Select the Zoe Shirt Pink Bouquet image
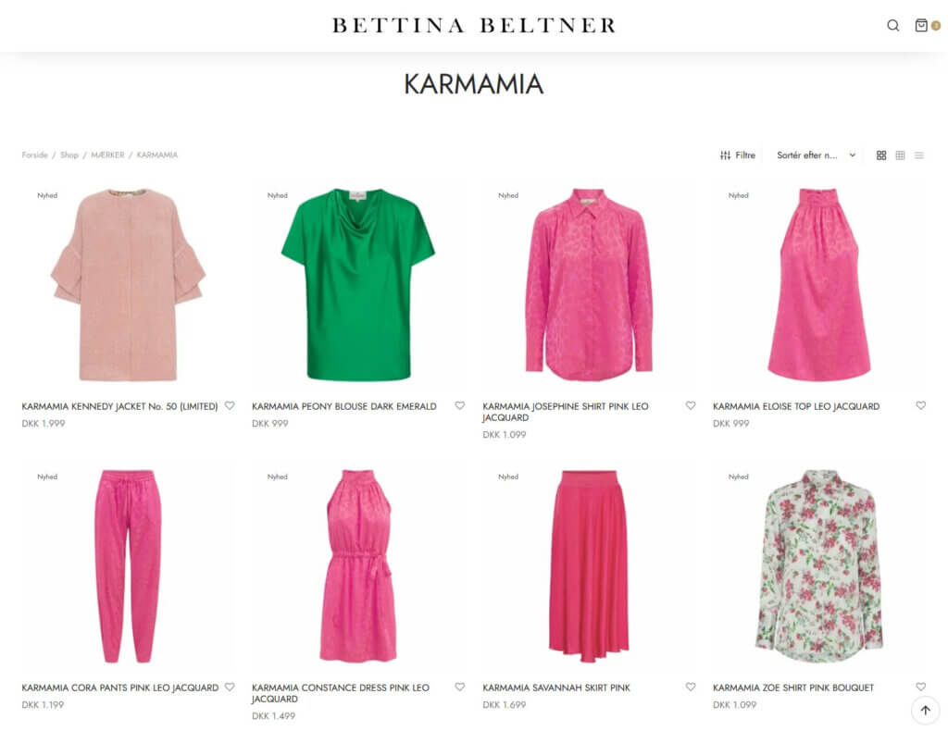Image resolution: width=948 pixels, height=731 pixels. point(819,566)
